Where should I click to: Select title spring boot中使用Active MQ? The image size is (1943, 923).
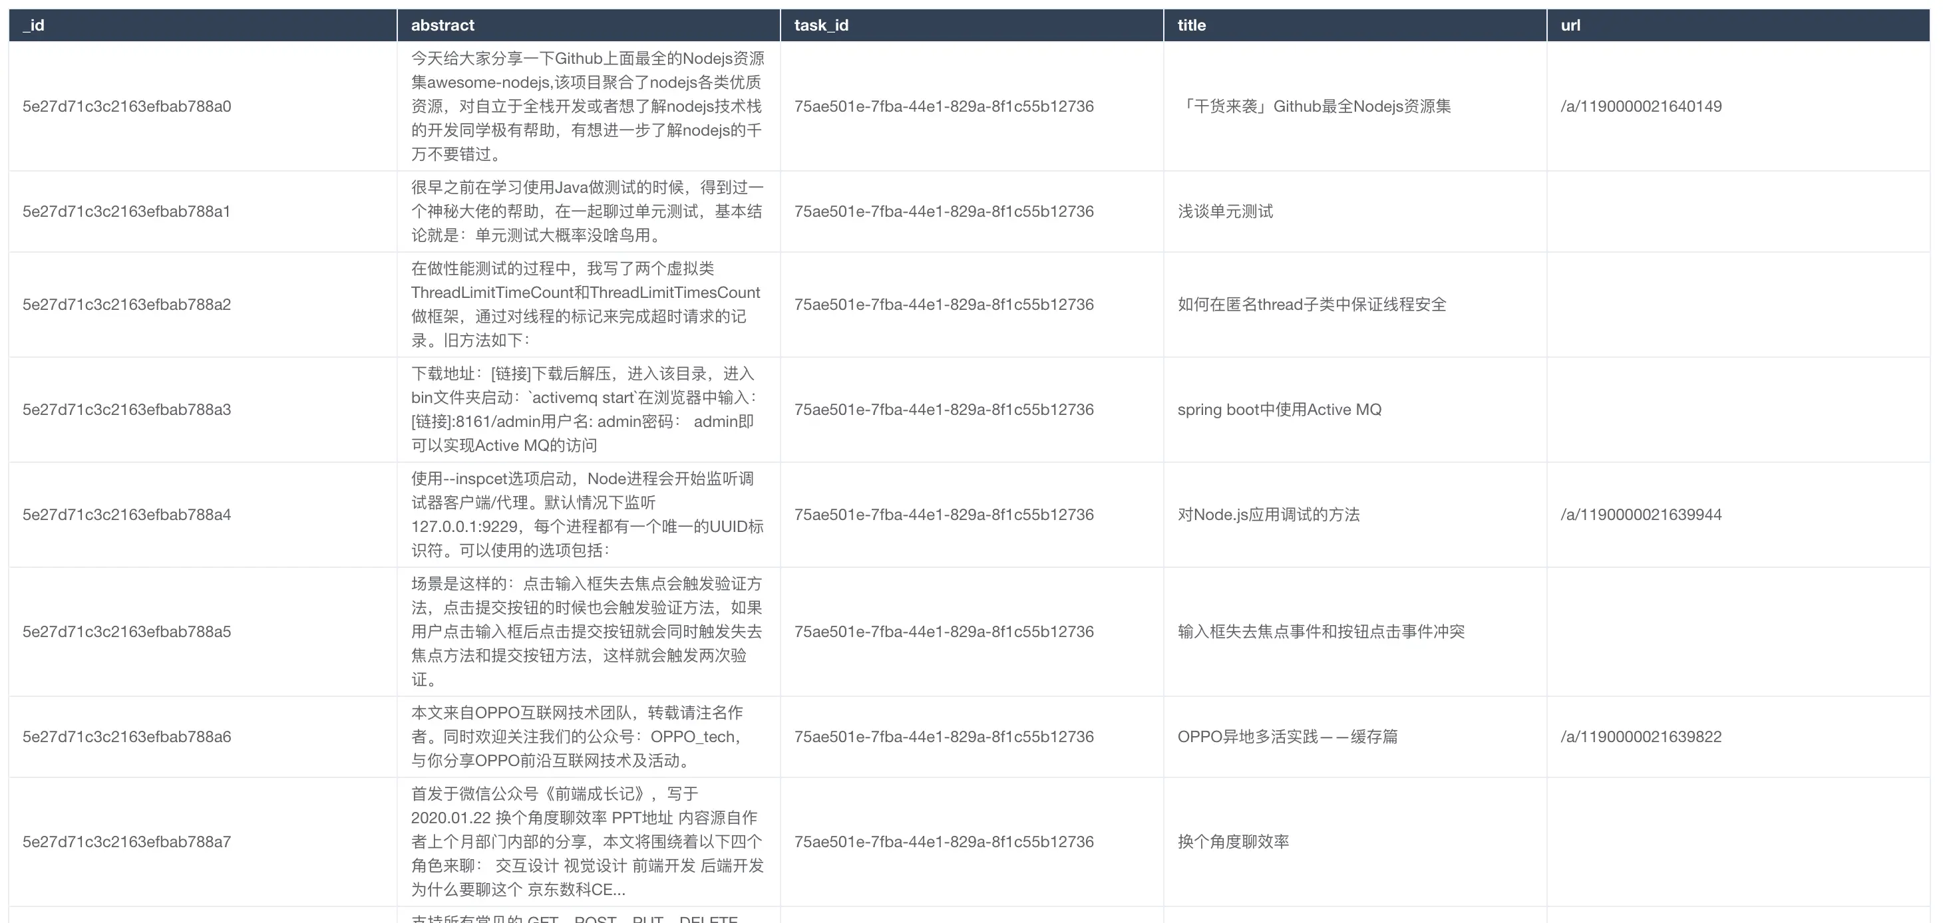pos(1279,410)
